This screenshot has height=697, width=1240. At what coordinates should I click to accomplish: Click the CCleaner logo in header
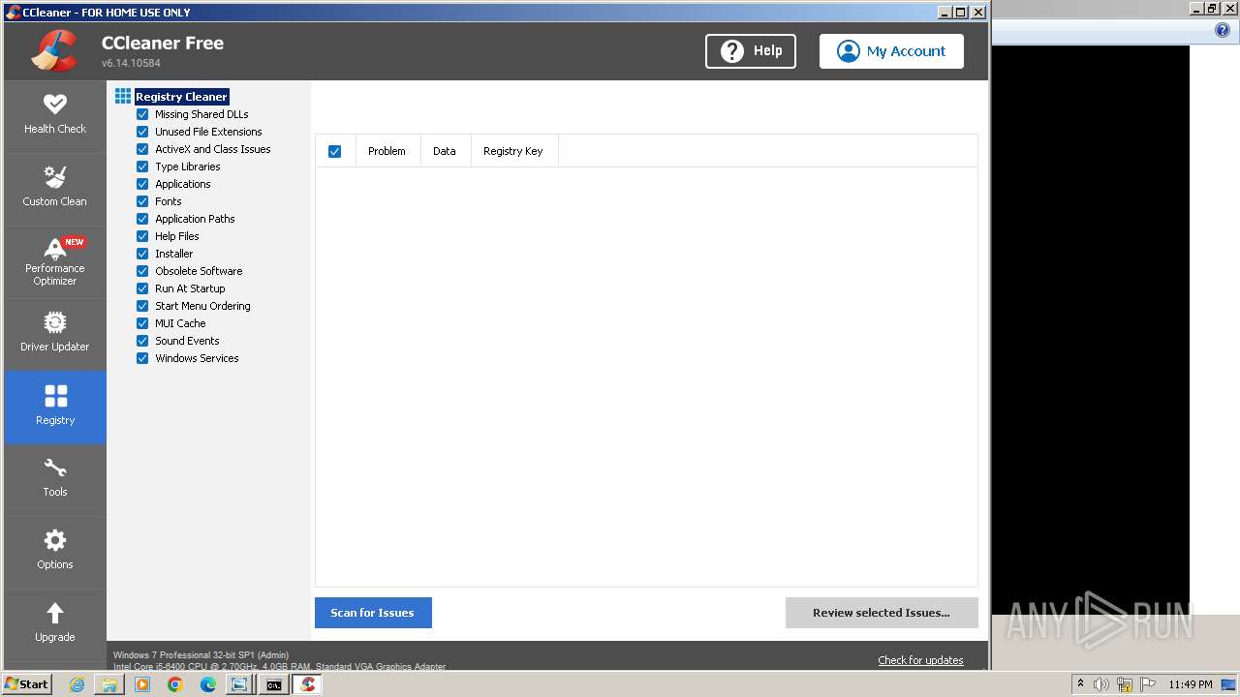point(54,51)
